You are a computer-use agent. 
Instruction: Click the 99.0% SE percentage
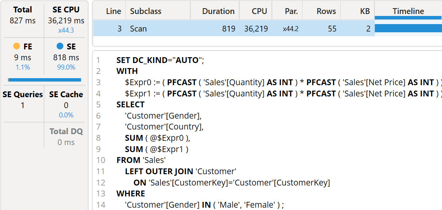tap(66, 67)
